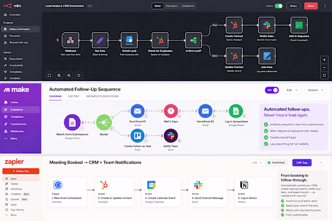Switch to the Executions tab in n8n
Image resolution: width=332 pixels, height=221 pixels.
[172, 6]
